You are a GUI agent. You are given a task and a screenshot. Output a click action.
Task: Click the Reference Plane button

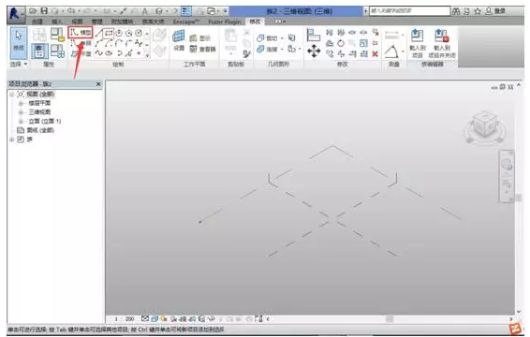click(81, 53)
